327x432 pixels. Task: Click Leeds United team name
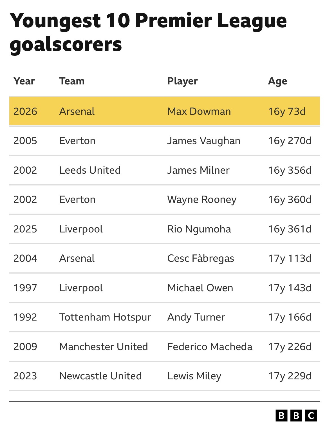coord(90,170)
